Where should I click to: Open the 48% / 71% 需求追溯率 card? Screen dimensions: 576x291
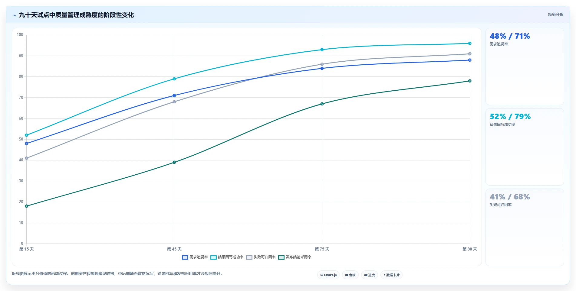525,66
